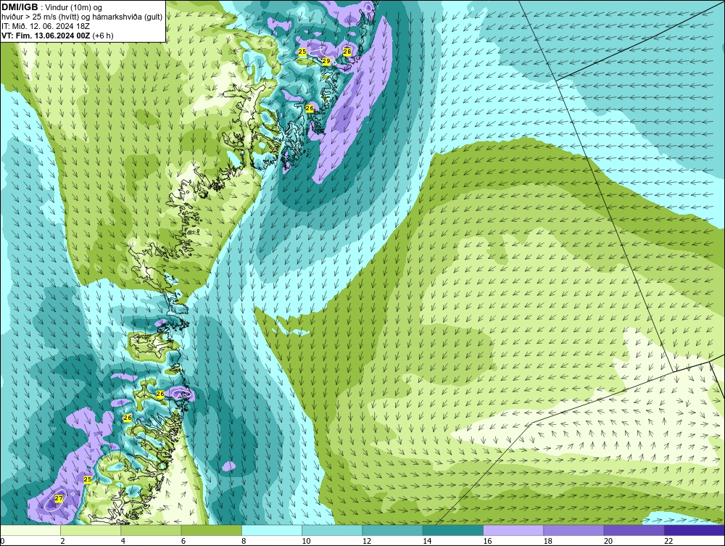Screen dimensions: 725x546
Task: Select the 'IT: Mið. 12. 06. 2024 18Z' line
Action: click(x=45, y=26)
